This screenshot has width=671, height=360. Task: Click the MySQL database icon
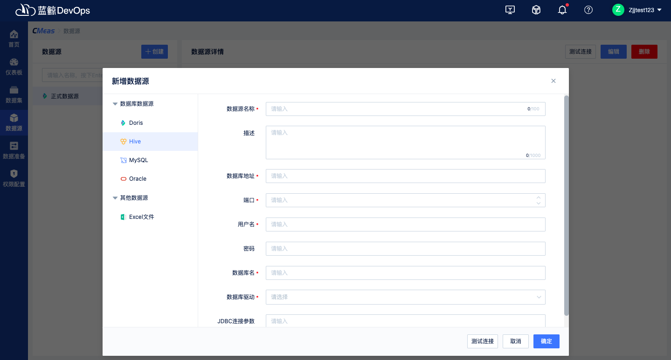(x=123, y=160)
